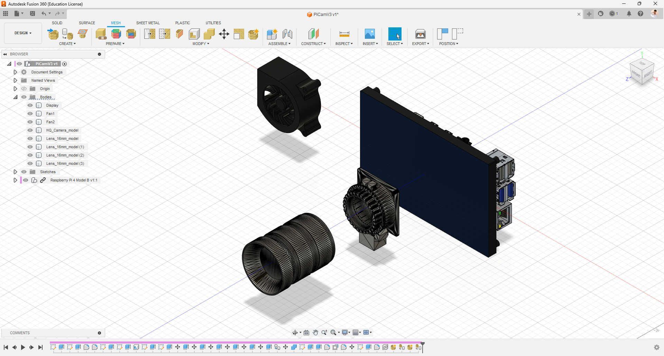664x356 pixels.
Task: Show the Origin folder
Action: [24, 89]
